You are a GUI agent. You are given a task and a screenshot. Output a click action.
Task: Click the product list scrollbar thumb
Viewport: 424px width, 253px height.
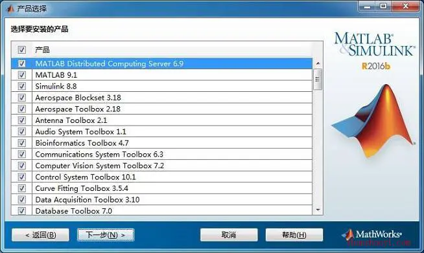click(x=318, y=79)
